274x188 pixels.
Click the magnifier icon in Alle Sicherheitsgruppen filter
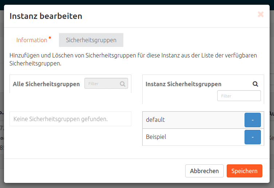click(x=123, y=84)
